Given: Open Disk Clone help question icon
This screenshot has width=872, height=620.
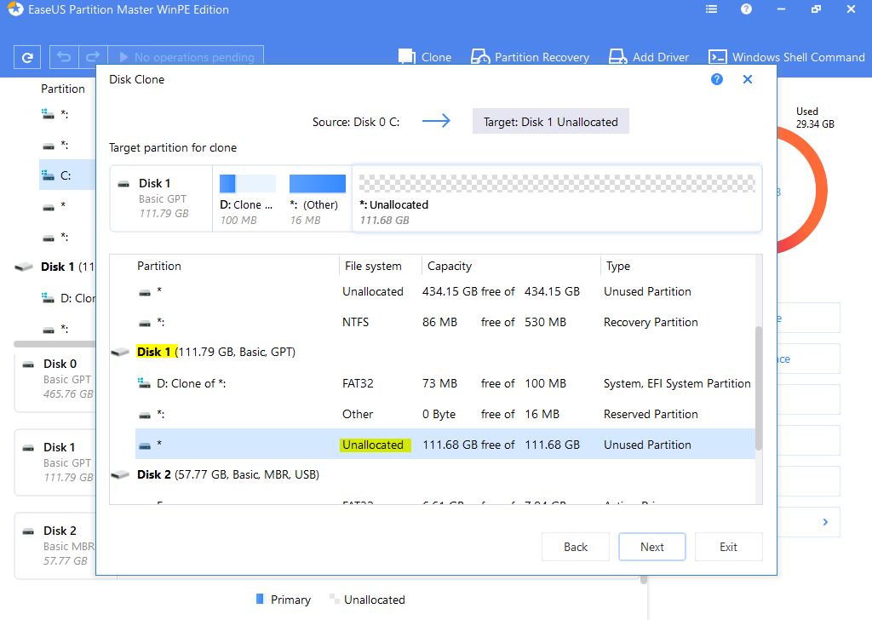Looking at the screenshot, I should pos(717,79).
